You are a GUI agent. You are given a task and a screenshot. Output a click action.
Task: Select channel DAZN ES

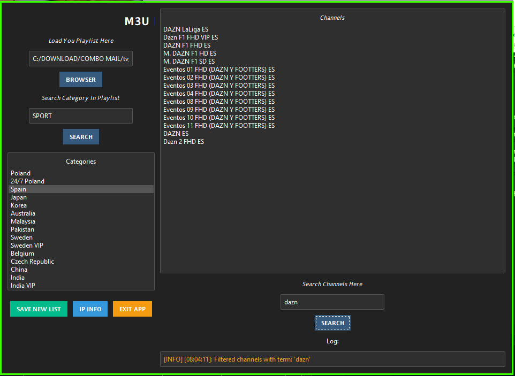pos(332,134)
